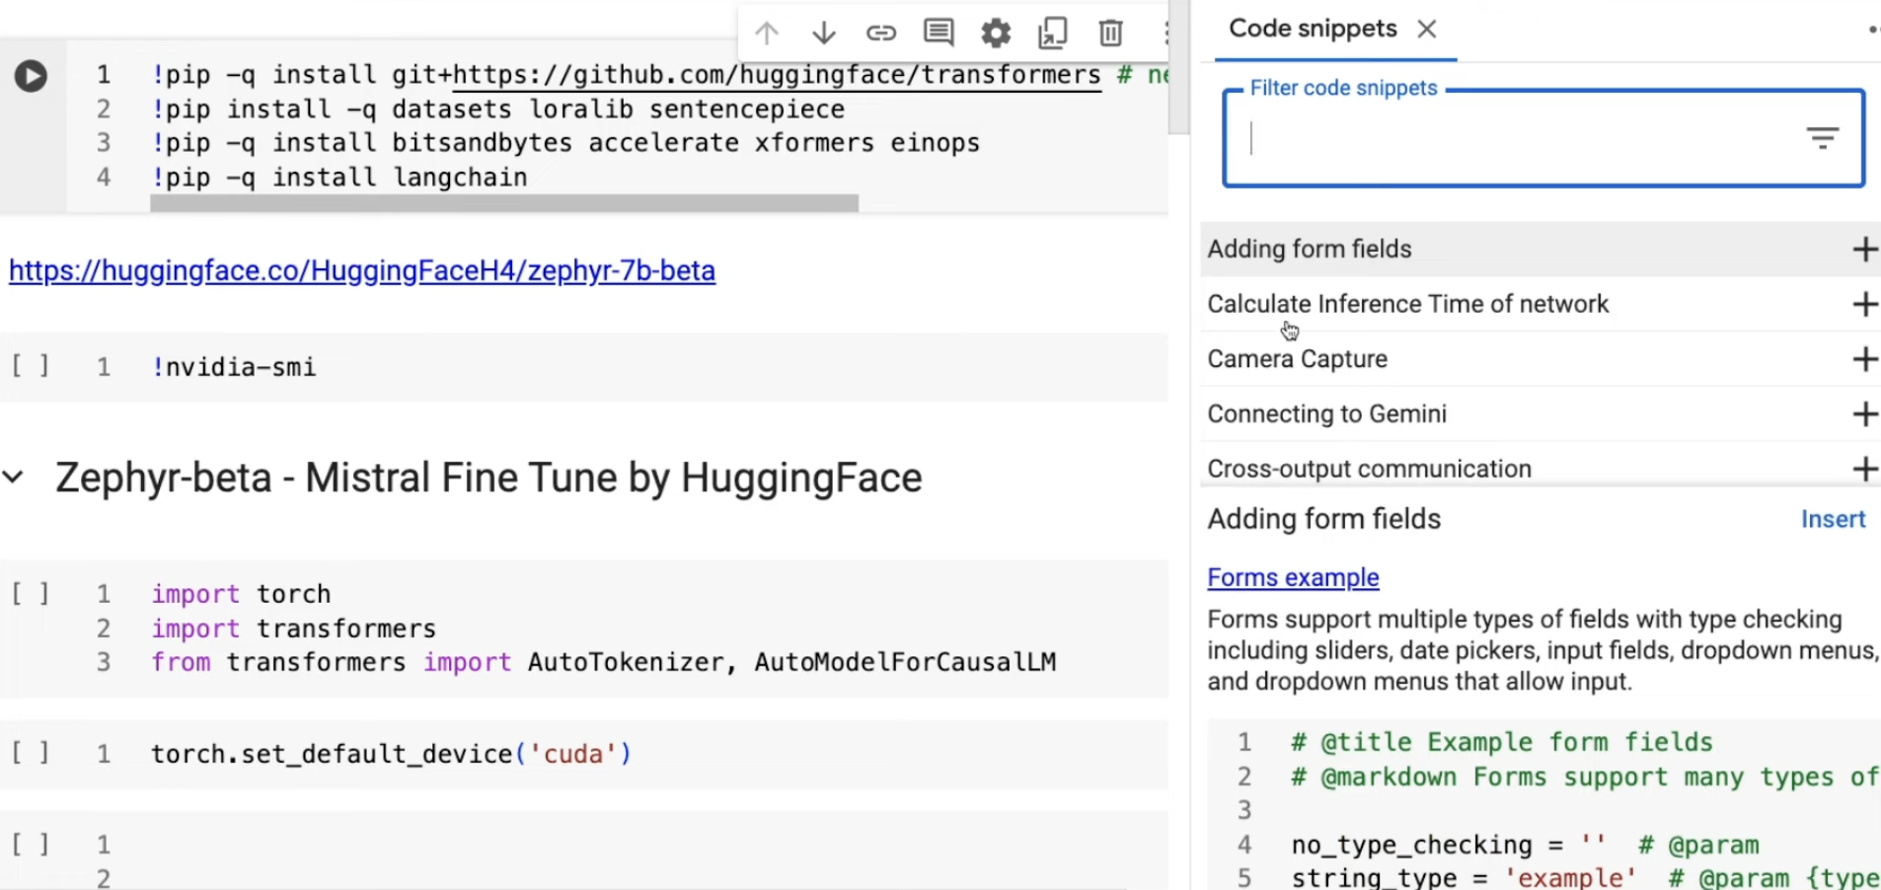This screenshot has width=1881, height=890.
Task: Click the '# @title Example form fields' line
Action: (x=1502, y=742)
